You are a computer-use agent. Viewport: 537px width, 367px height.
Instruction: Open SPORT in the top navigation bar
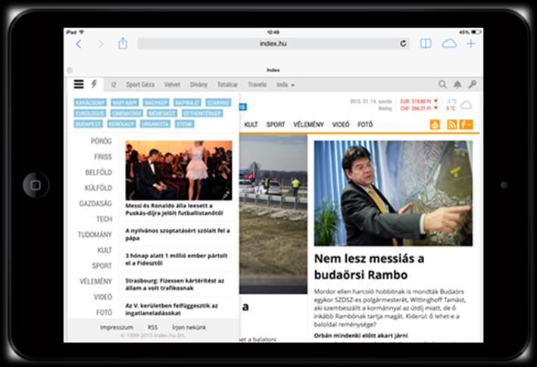[x=276, y=125]
